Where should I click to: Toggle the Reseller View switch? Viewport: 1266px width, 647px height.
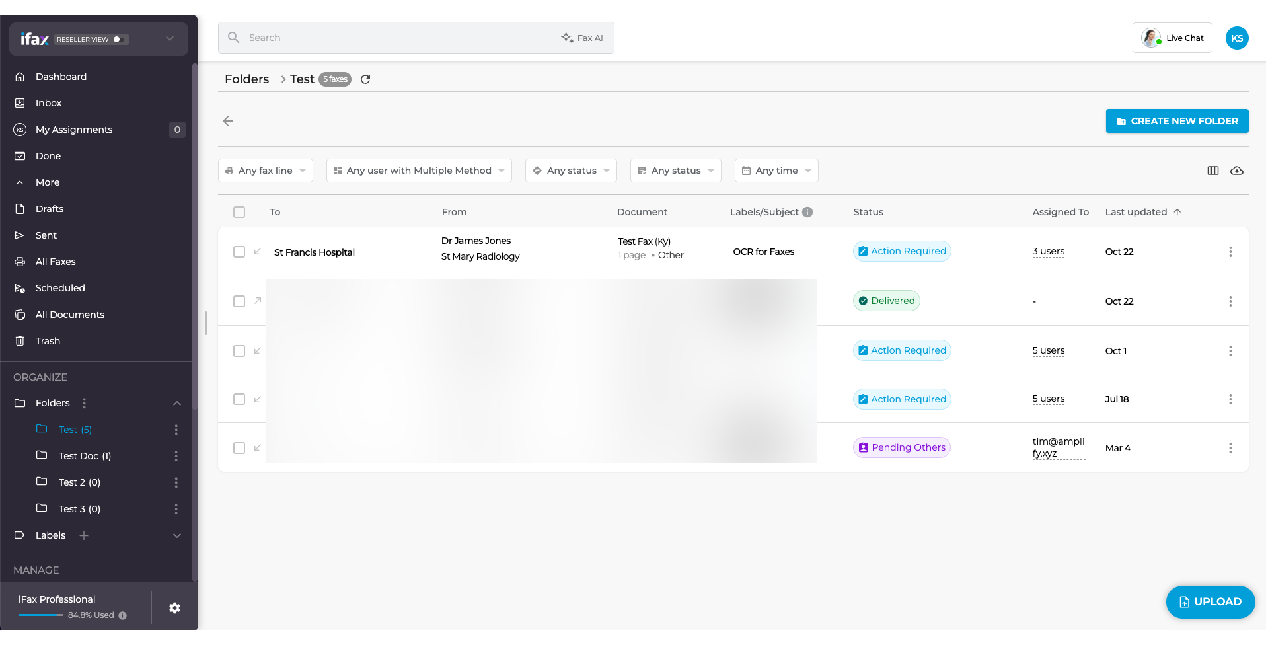click(x=120, y=40)
